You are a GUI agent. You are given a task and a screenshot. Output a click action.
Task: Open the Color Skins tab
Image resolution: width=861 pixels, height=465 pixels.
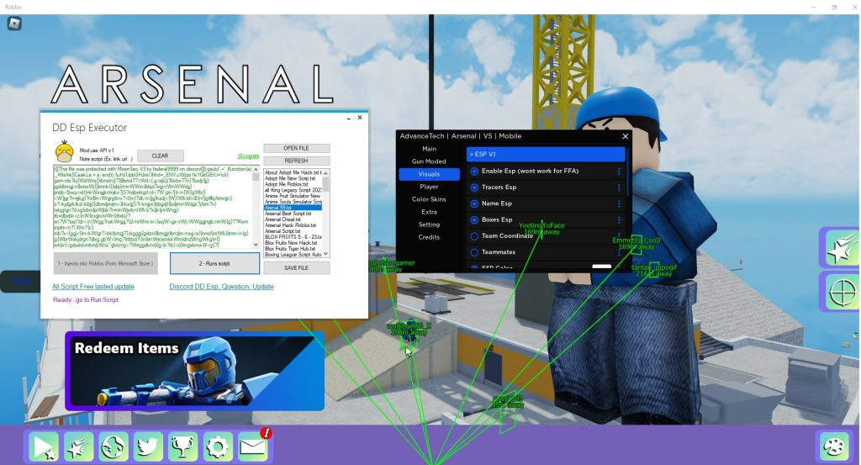click(x=430, y=199)
